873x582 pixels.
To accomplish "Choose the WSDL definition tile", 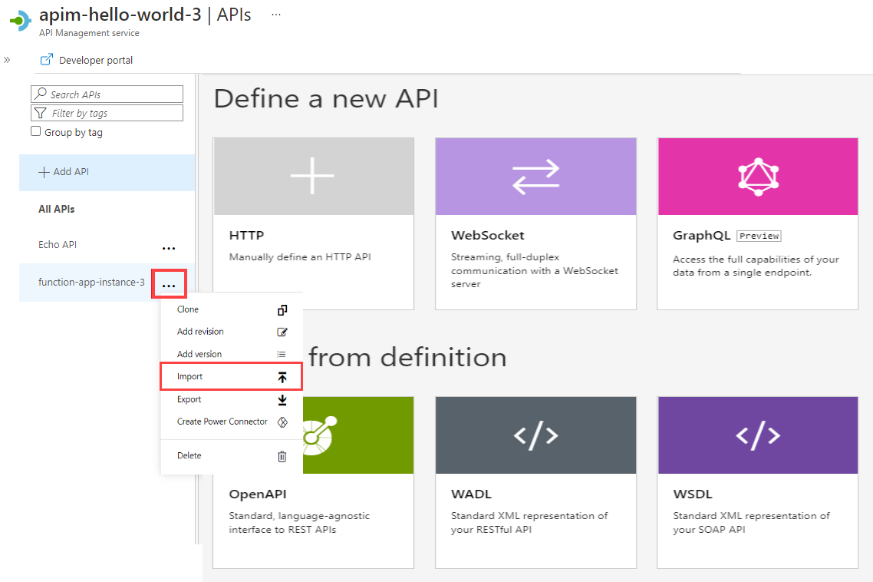I will coord(757,482).
